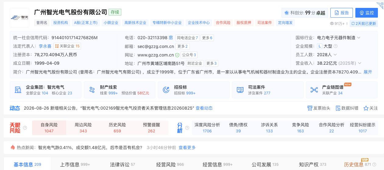The width and height of the screenshot is (384, 170).
Task: Select the 自身风险 1047 tab
Action: click(x=49, y=128)
